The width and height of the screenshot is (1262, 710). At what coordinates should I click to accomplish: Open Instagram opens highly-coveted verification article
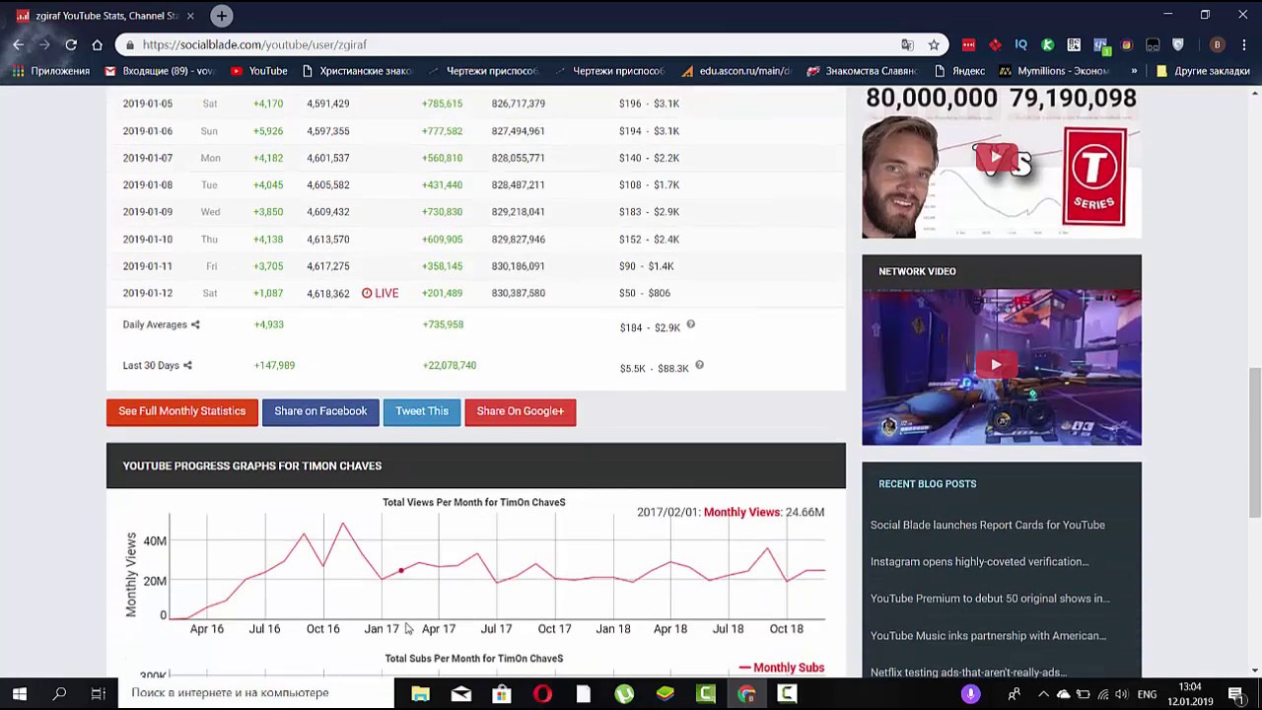pyautogui.click(x=979, y=562)
